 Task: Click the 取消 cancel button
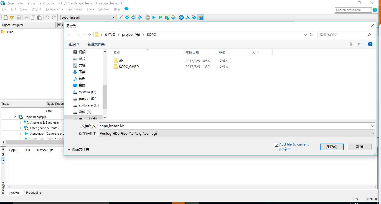[360, 147]
